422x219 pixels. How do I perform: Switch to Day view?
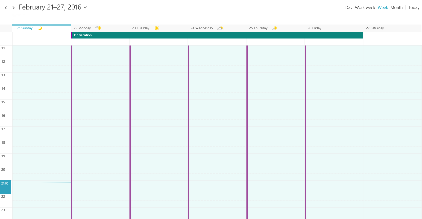tap(349, 7)
